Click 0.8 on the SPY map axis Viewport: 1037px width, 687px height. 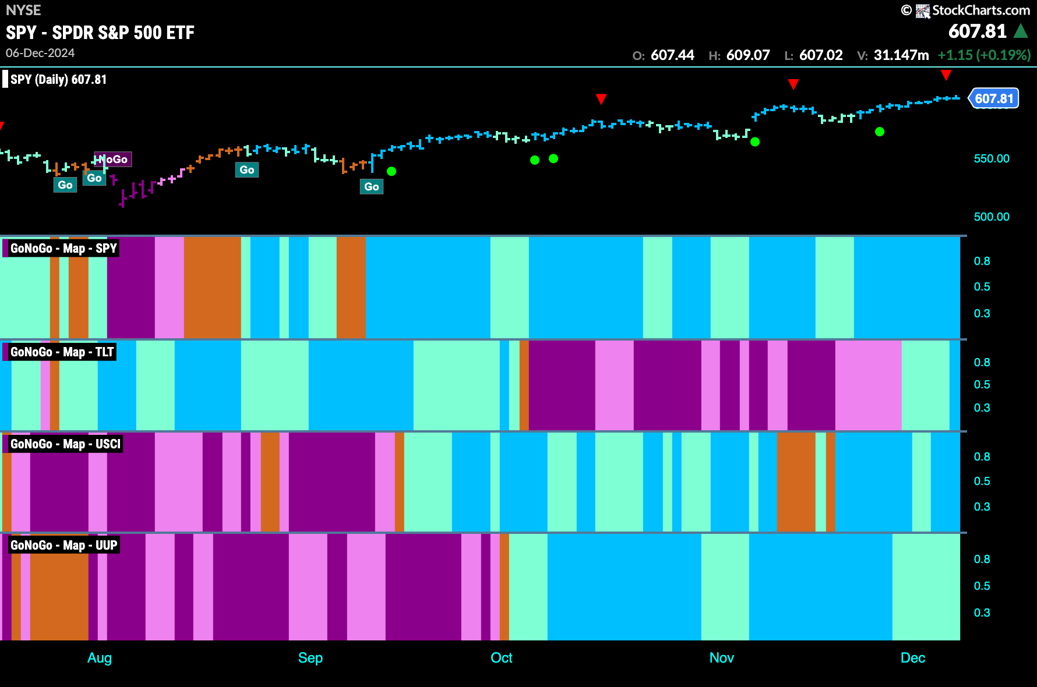tap(982, 261)
